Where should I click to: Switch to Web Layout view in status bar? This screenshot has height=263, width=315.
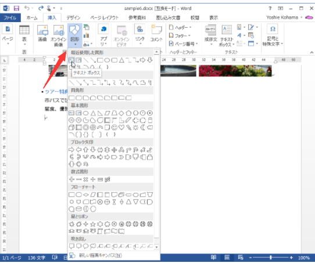[241, 257]
